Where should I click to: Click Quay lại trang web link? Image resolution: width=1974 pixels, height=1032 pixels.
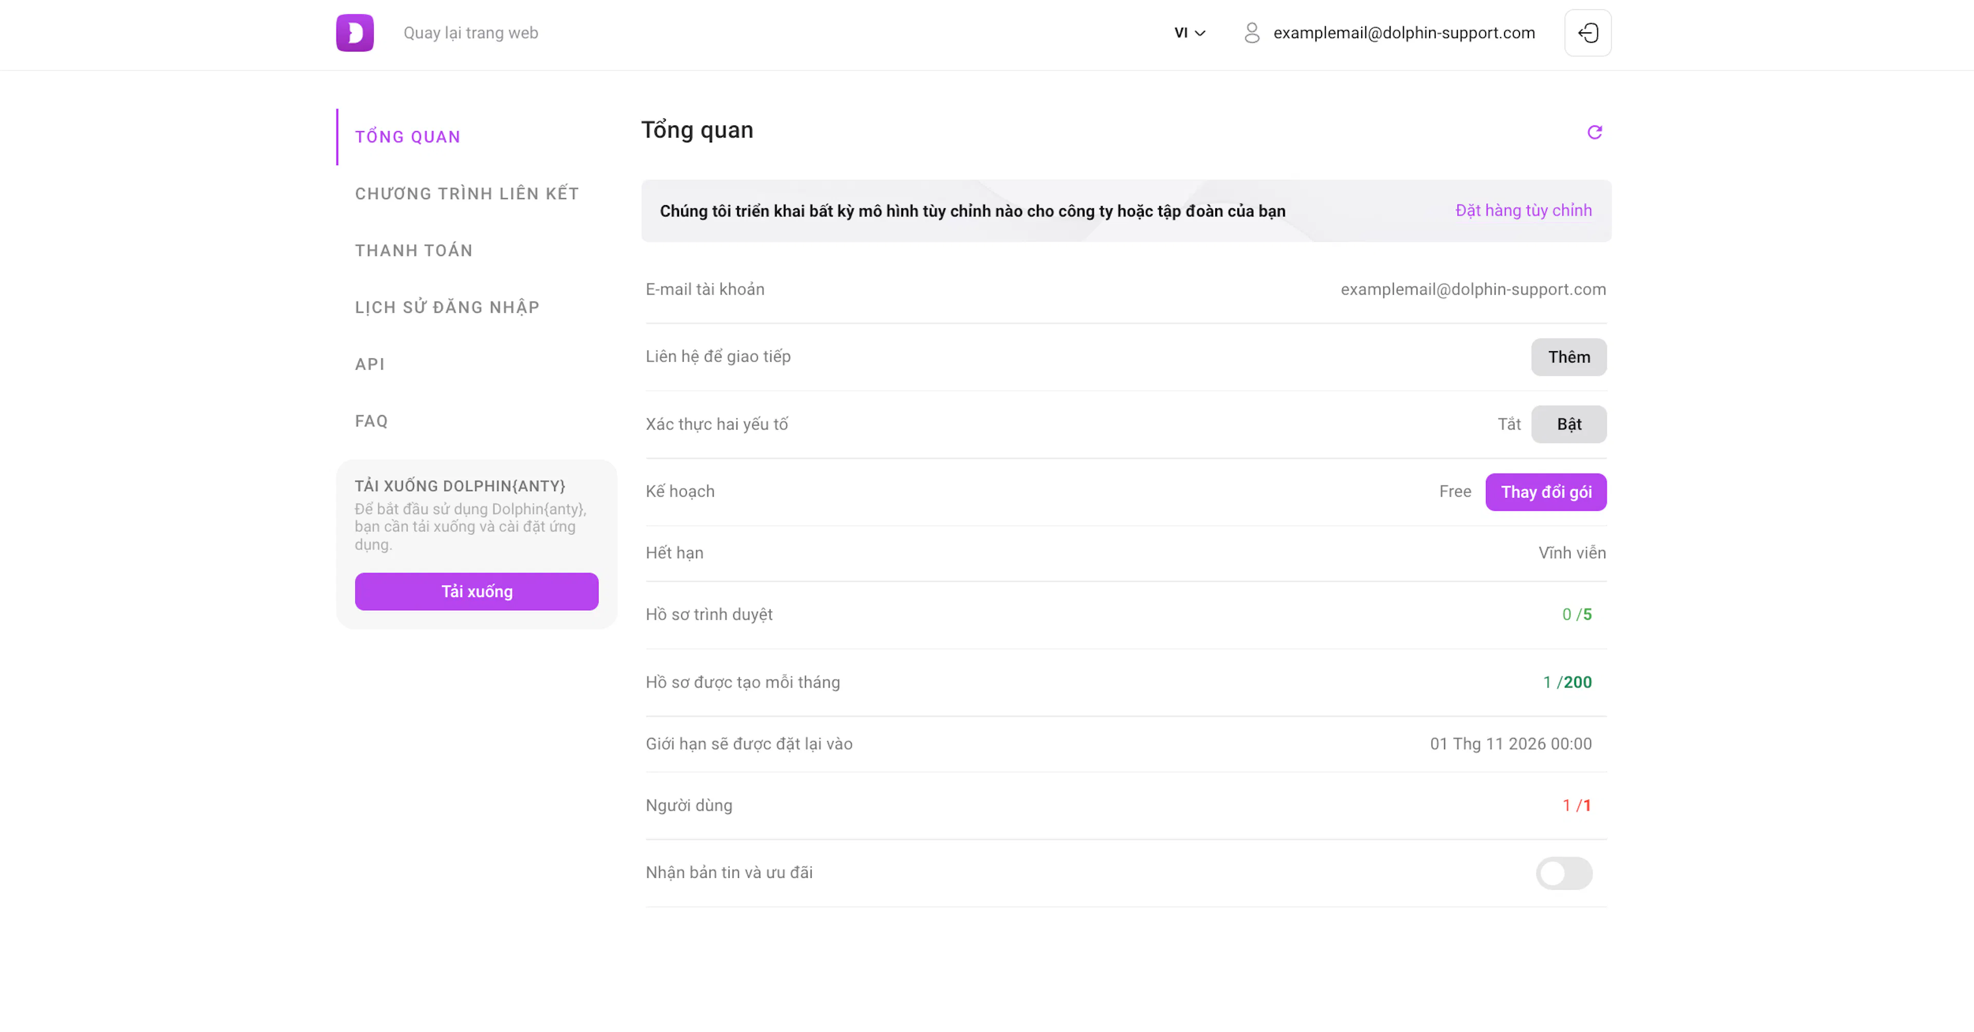coord(470,33)
